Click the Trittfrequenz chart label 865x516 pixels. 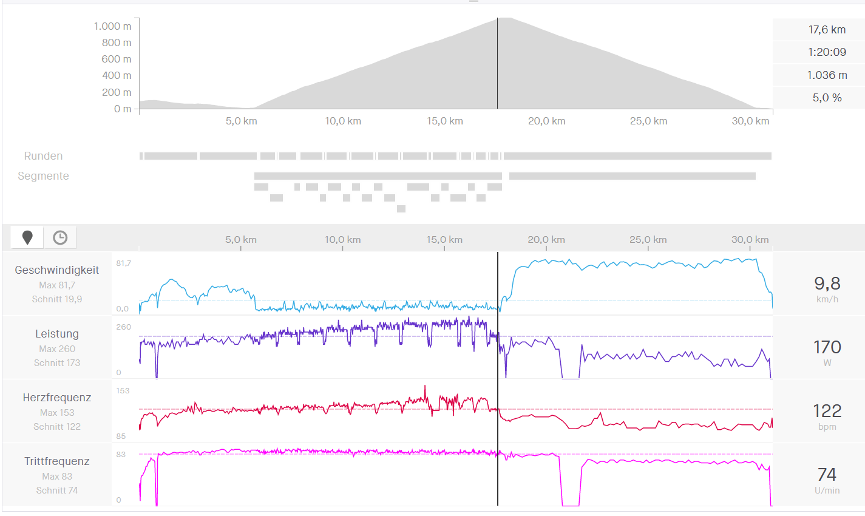(x=57, y=461)
